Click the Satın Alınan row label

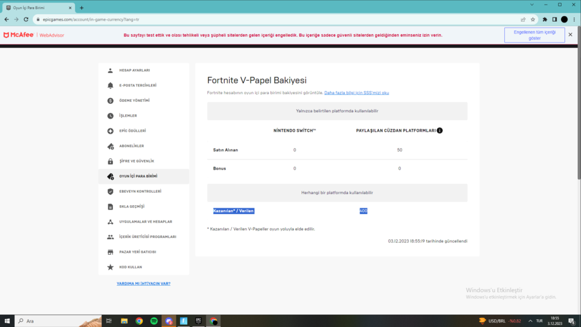coord(225,150)
